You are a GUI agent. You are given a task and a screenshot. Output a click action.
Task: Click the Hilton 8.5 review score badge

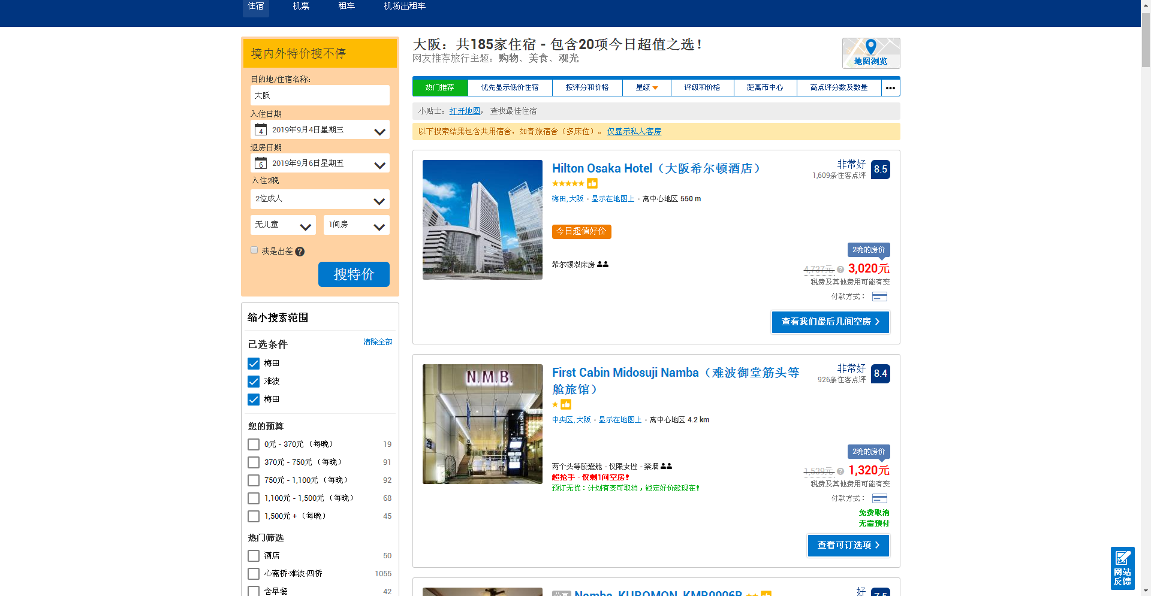pos(880,170)
